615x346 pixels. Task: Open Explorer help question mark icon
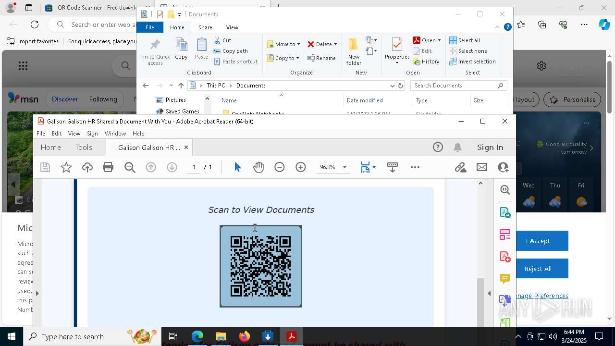coord(507,27)
